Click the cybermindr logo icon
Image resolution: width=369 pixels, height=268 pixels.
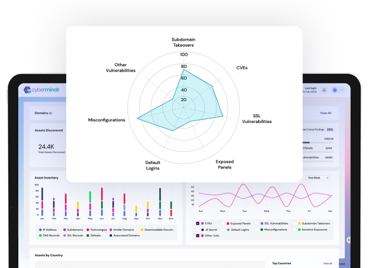tap(28, 90)
